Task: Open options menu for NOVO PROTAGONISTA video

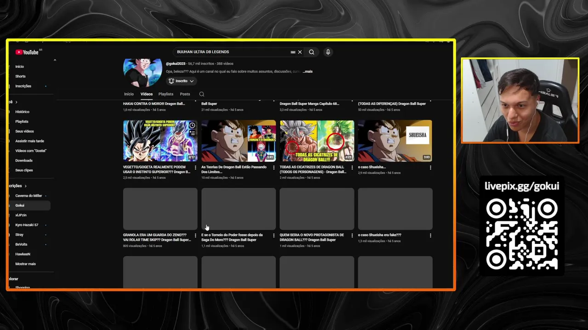Action: pos(352,236)
